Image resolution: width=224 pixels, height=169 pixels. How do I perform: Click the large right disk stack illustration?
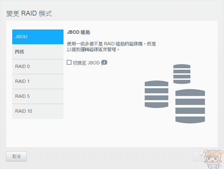(190, 106)
